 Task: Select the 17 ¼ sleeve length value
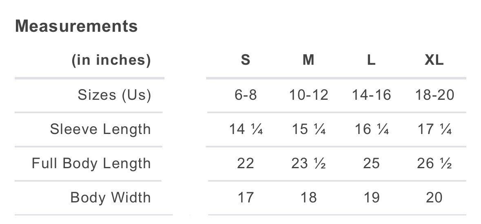(434, 129)
